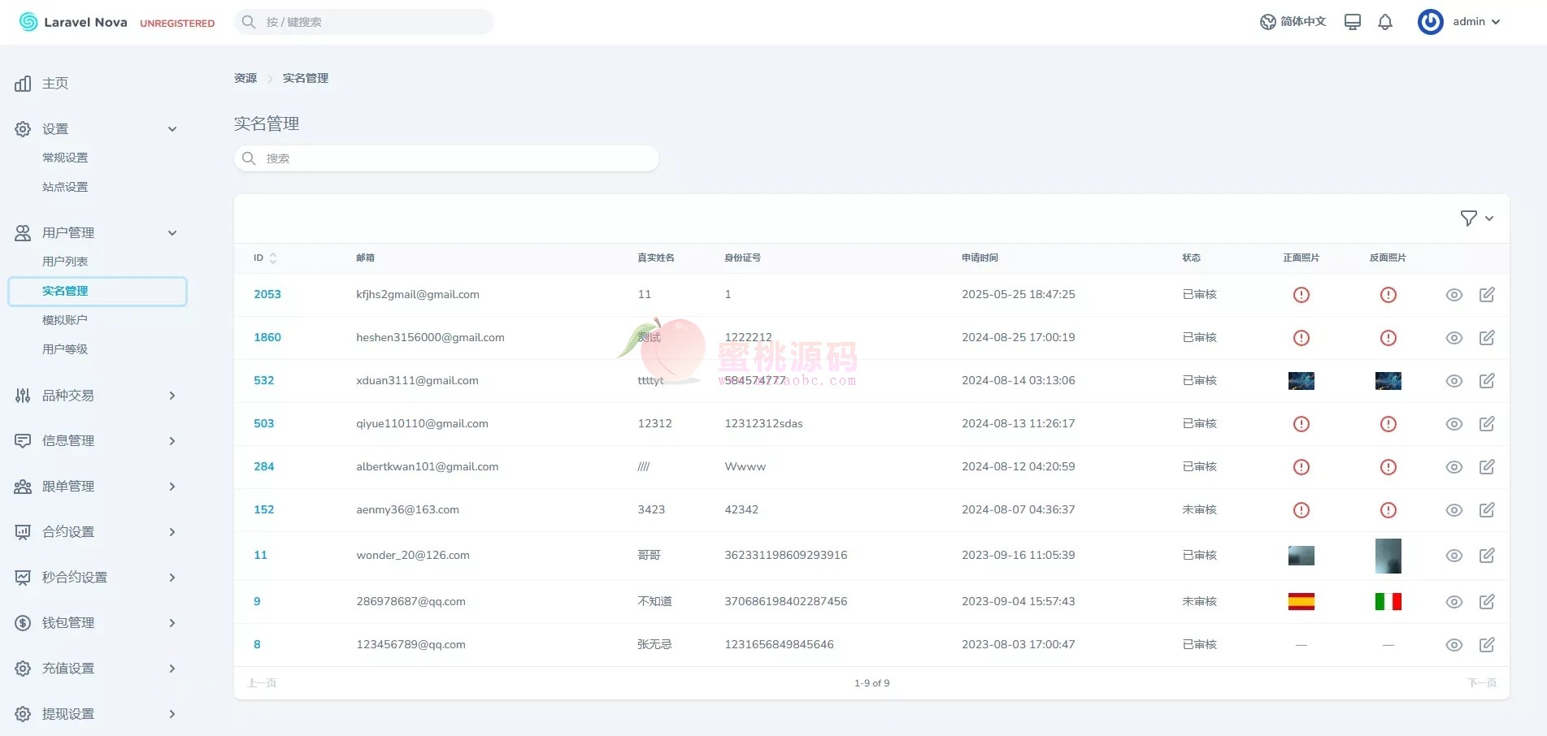
Task: Open 用户列表 in the sidebar
Action: click(65, 262)
